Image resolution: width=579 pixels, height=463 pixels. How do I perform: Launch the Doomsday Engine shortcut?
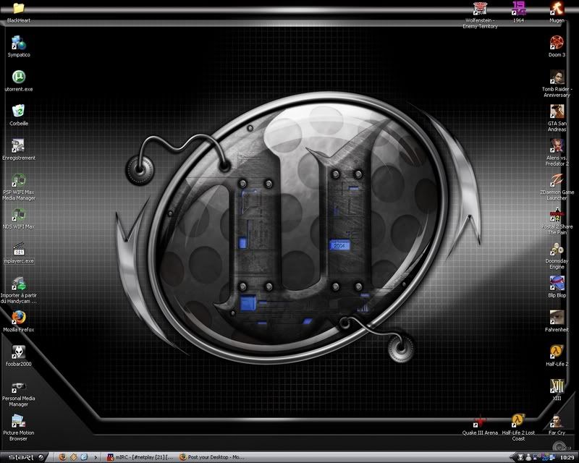[x=557, y=256]
